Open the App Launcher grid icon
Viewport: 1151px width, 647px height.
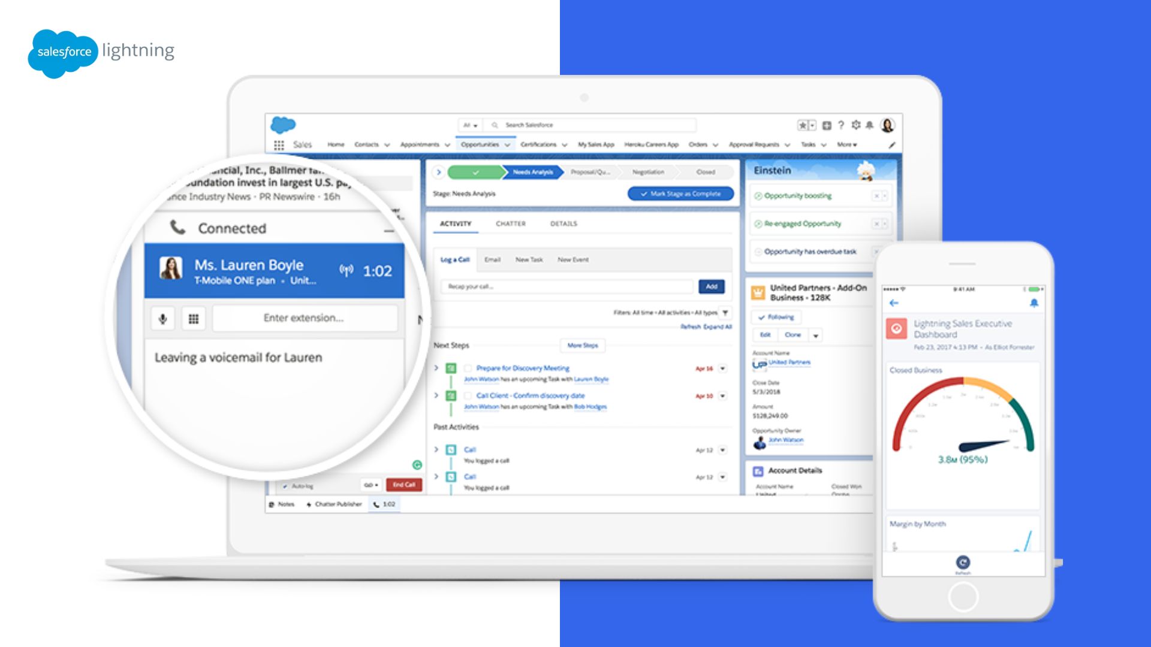click(x=279, y=145)
